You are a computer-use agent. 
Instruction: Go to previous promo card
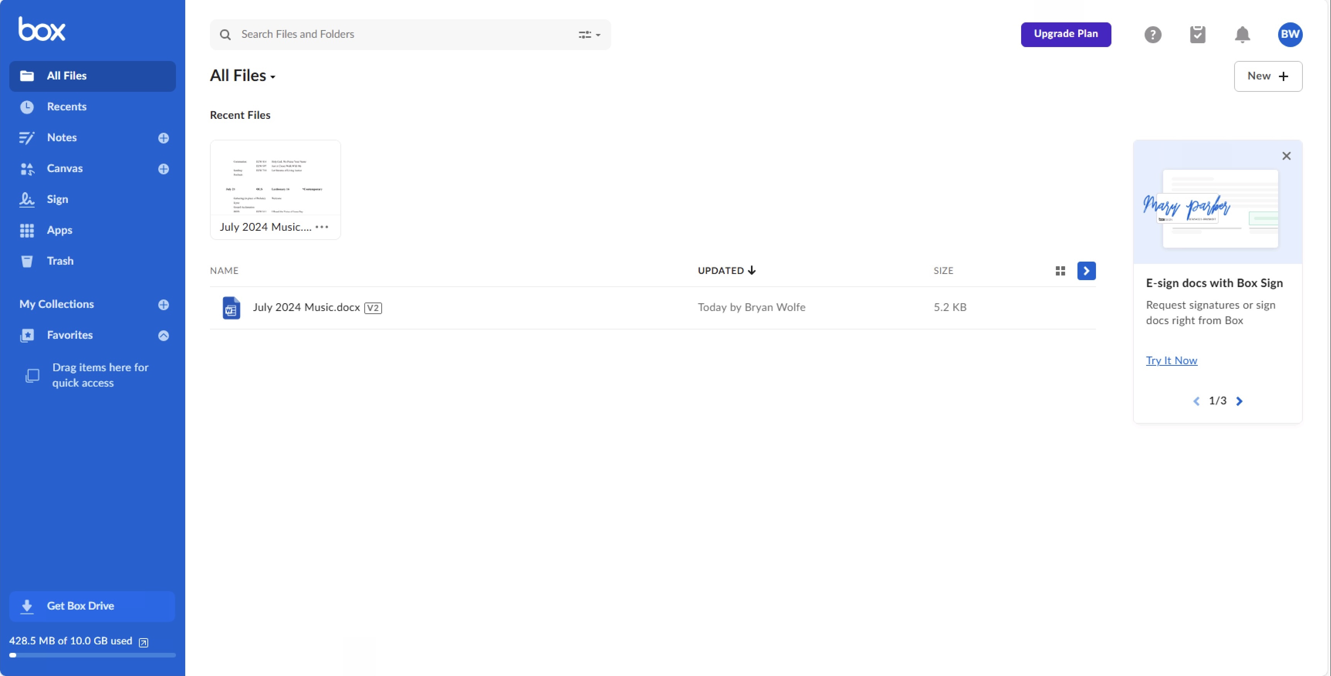click(x=1196, y=401)
